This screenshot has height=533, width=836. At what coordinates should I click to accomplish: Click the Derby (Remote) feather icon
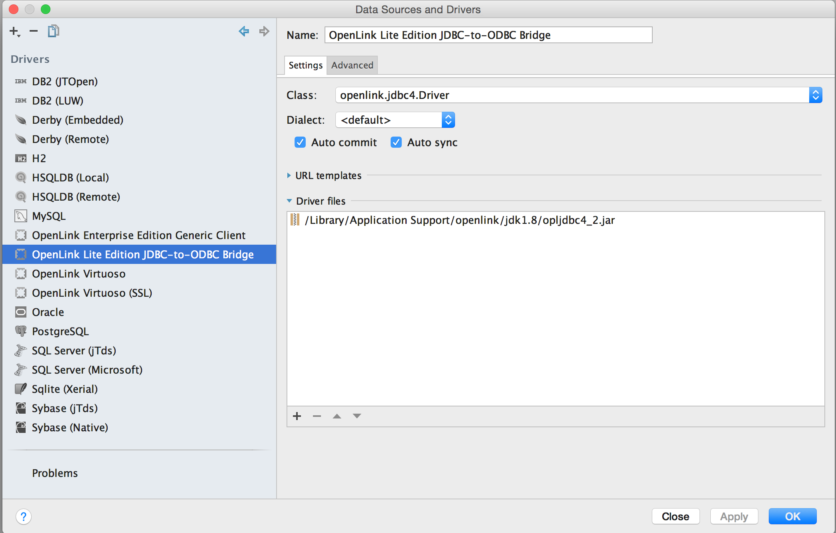click(21, 139)
